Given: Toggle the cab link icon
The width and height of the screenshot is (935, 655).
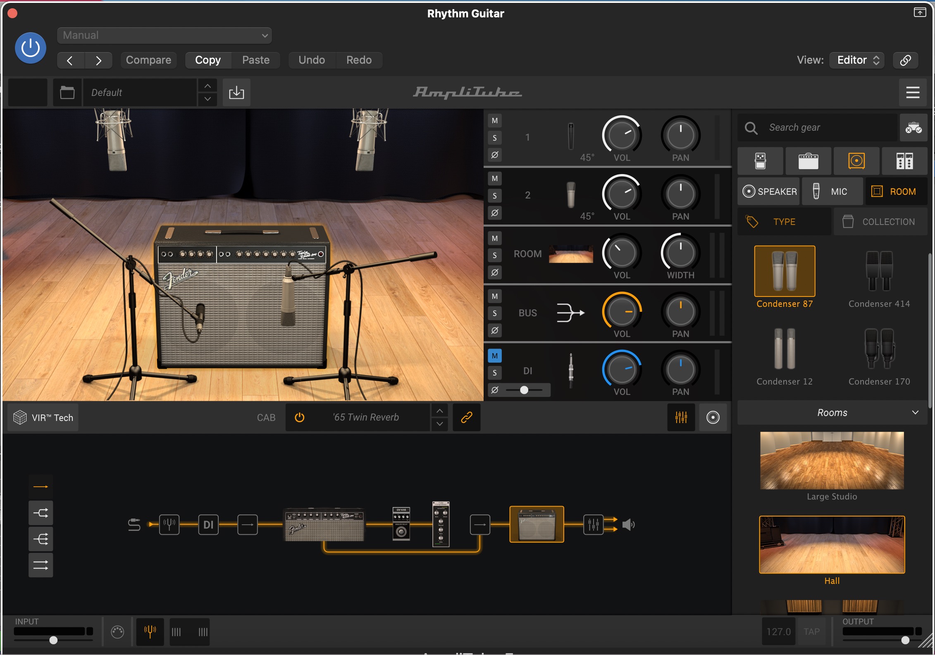Looking at the screenshot, I should click(x=467, y=418).
